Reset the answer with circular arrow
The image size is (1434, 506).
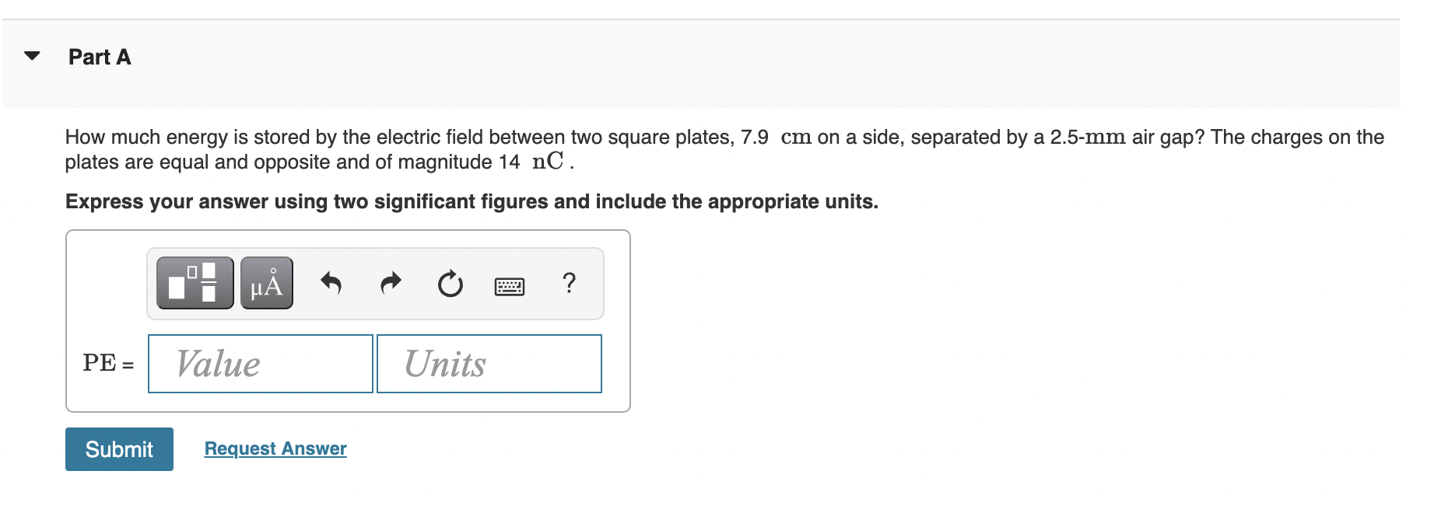coord(450,284)
